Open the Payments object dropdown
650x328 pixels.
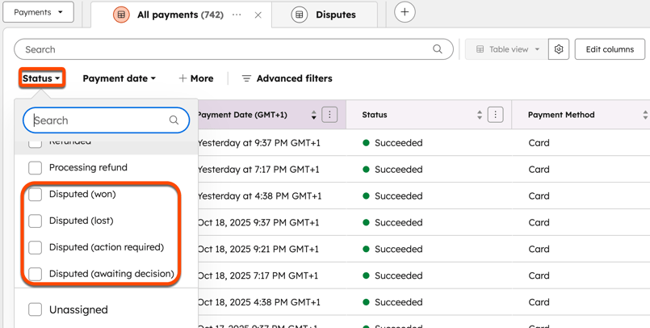tap(38, 12)
